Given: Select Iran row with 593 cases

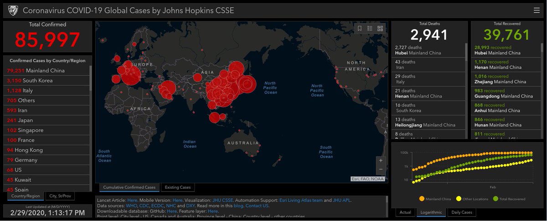Looking at the screenshot, I should coord(47,110).
